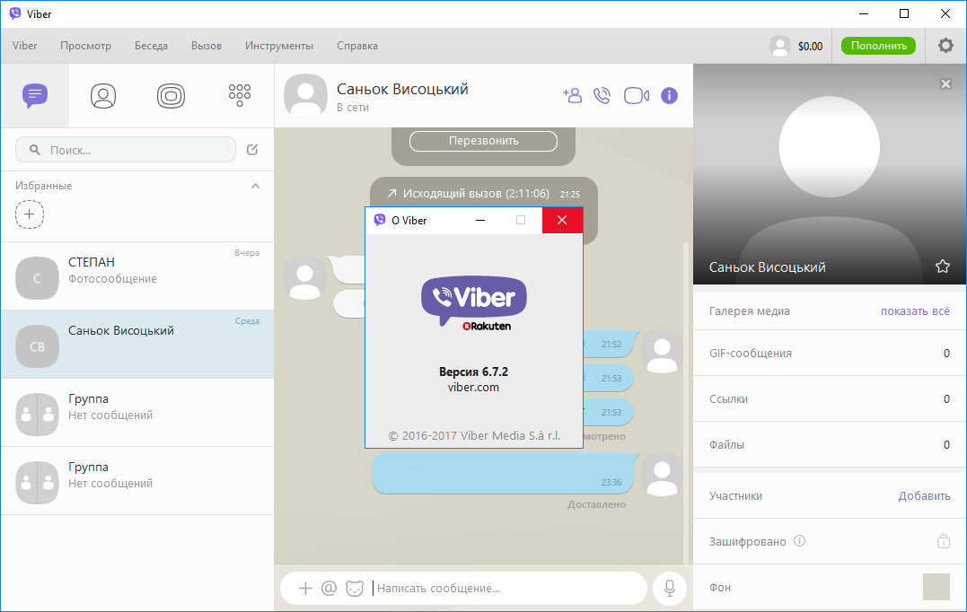Screen dimensions: 967x612
Task: Open the Беседа menu
Action: coord(151,46)
